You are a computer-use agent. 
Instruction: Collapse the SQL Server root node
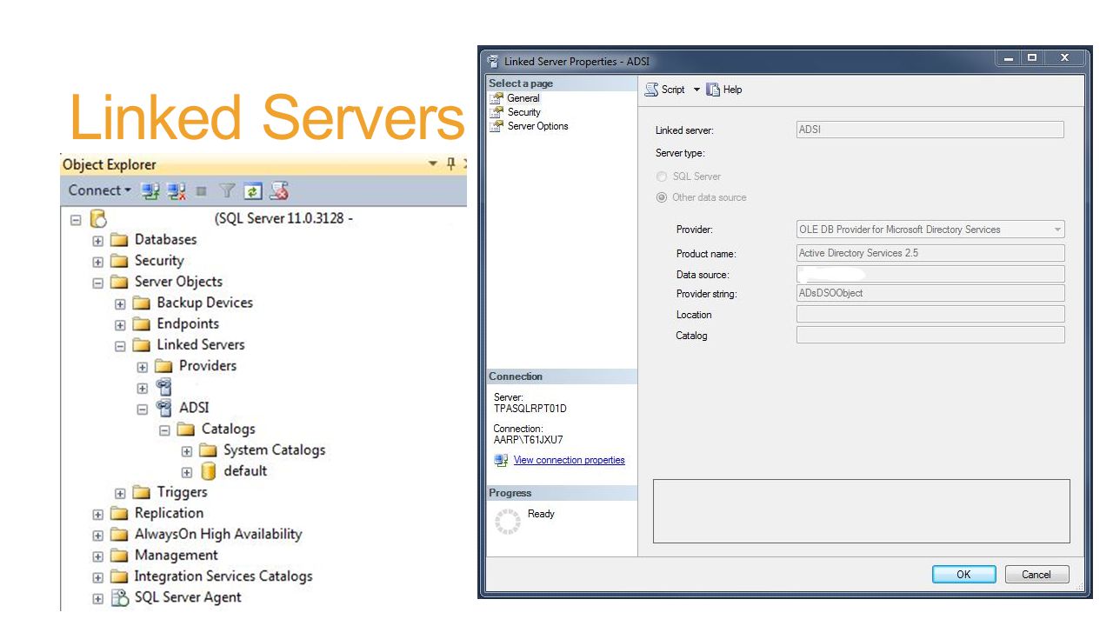pos(76,220)
